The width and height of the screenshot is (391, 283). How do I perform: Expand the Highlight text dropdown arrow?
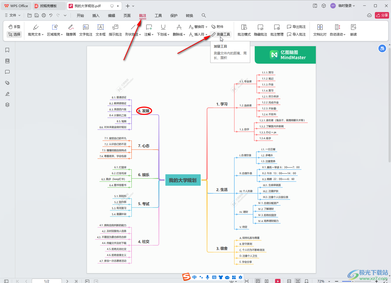point(43,34)
